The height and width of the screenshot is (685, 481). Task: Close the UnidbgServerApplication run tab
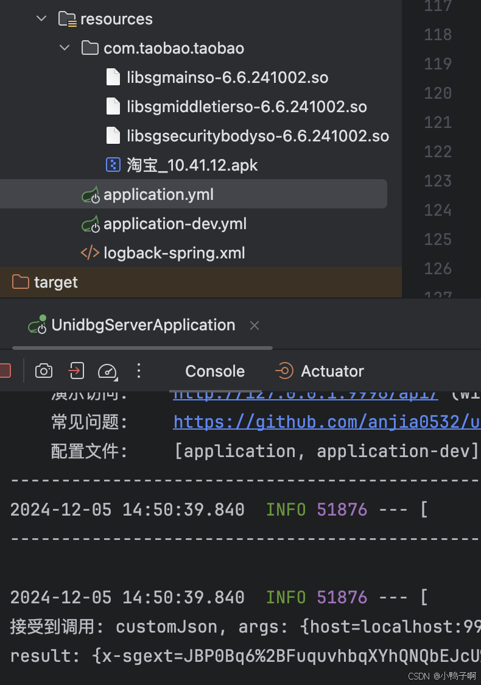click(x=254, y=325)
